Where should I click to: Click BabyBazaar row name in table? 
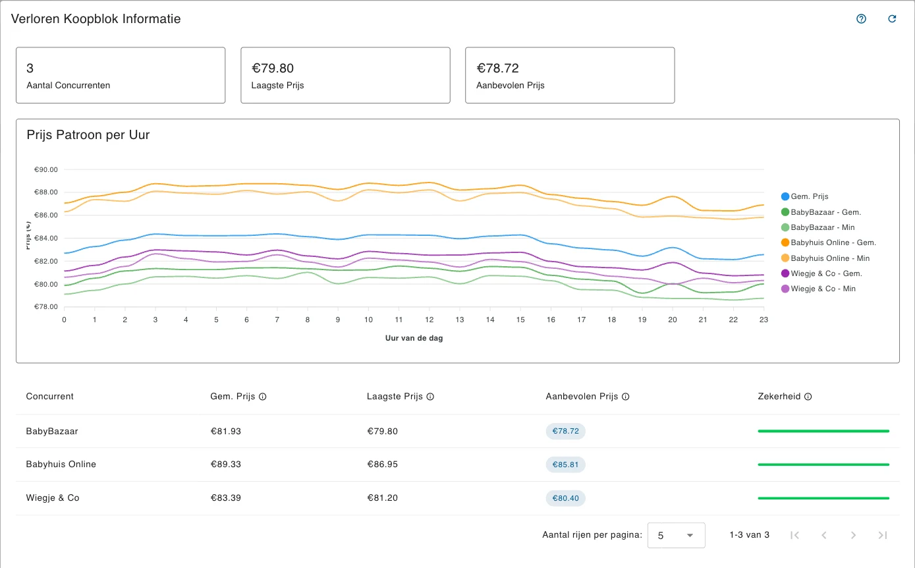(52, 431)
